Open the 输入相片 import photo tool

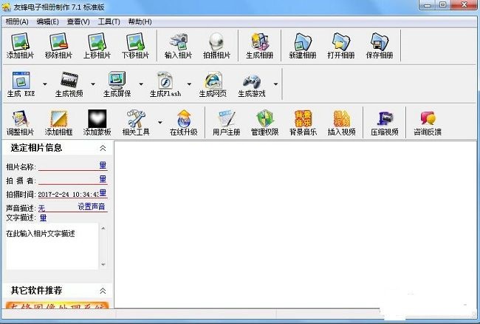178,46
